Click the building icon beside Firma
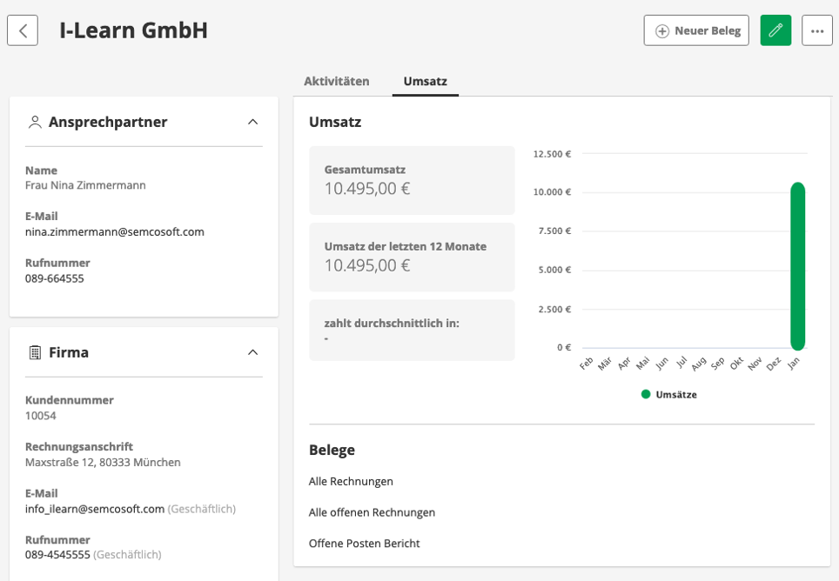839x581 pixels. (35, 353)
